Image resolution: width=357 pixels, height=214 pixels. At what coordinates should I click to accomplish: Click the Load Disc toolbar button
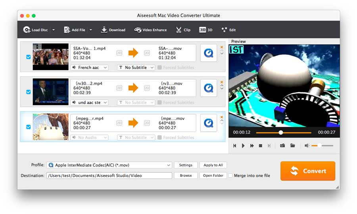click(36, 30)
